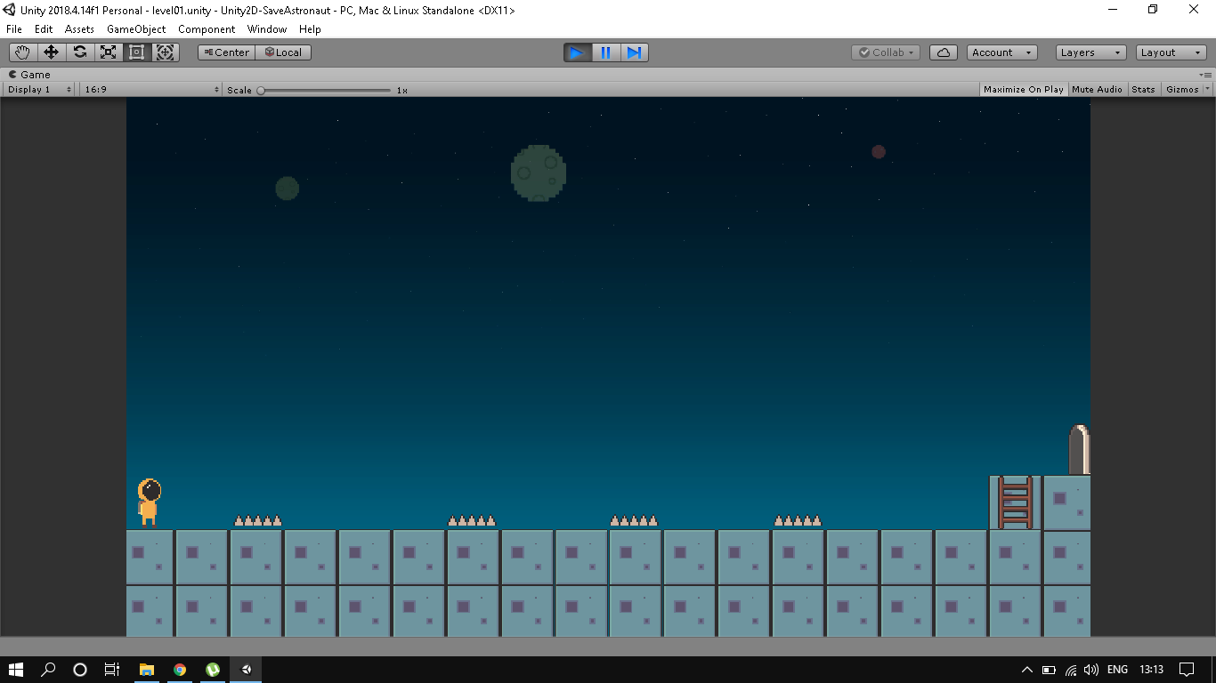
Task: Toggle pivot Center mode
Action: click(x=226, y=52)
